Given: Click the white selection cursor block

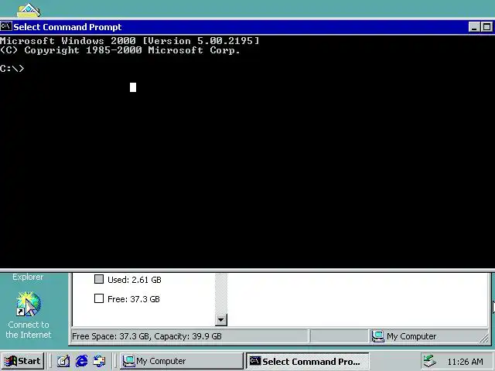Looking at the screenshot, I should [133, 87].
